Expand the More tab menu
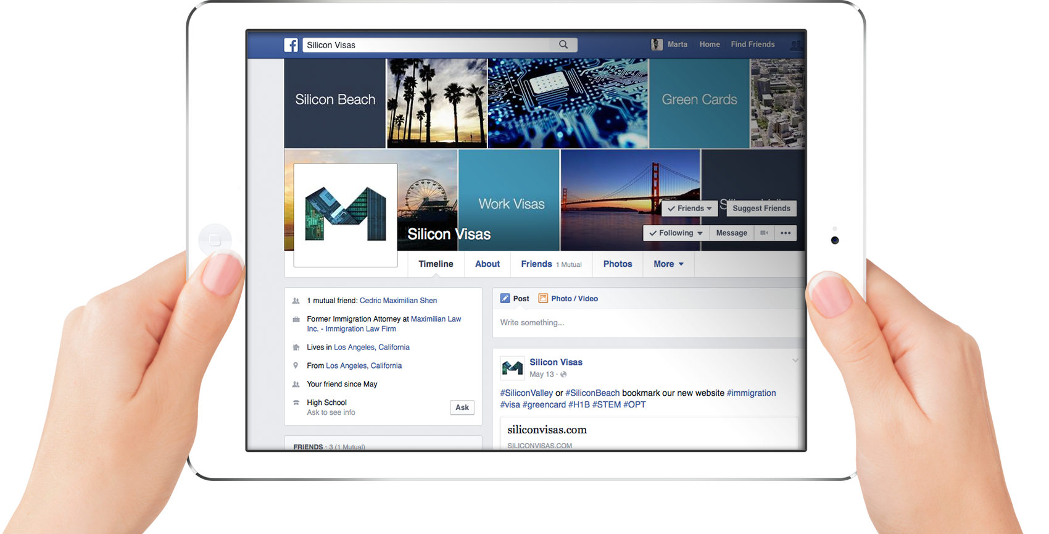The image size is (1049, 534). 668,264
